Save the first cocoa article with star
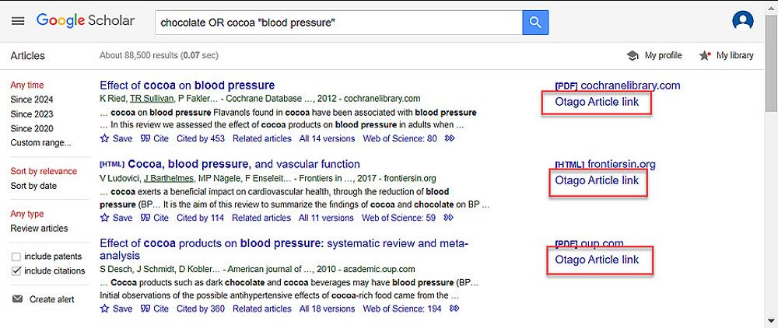The width and height of the screenshot is (778, 328). pyautogui.click(x=116, y=139)
